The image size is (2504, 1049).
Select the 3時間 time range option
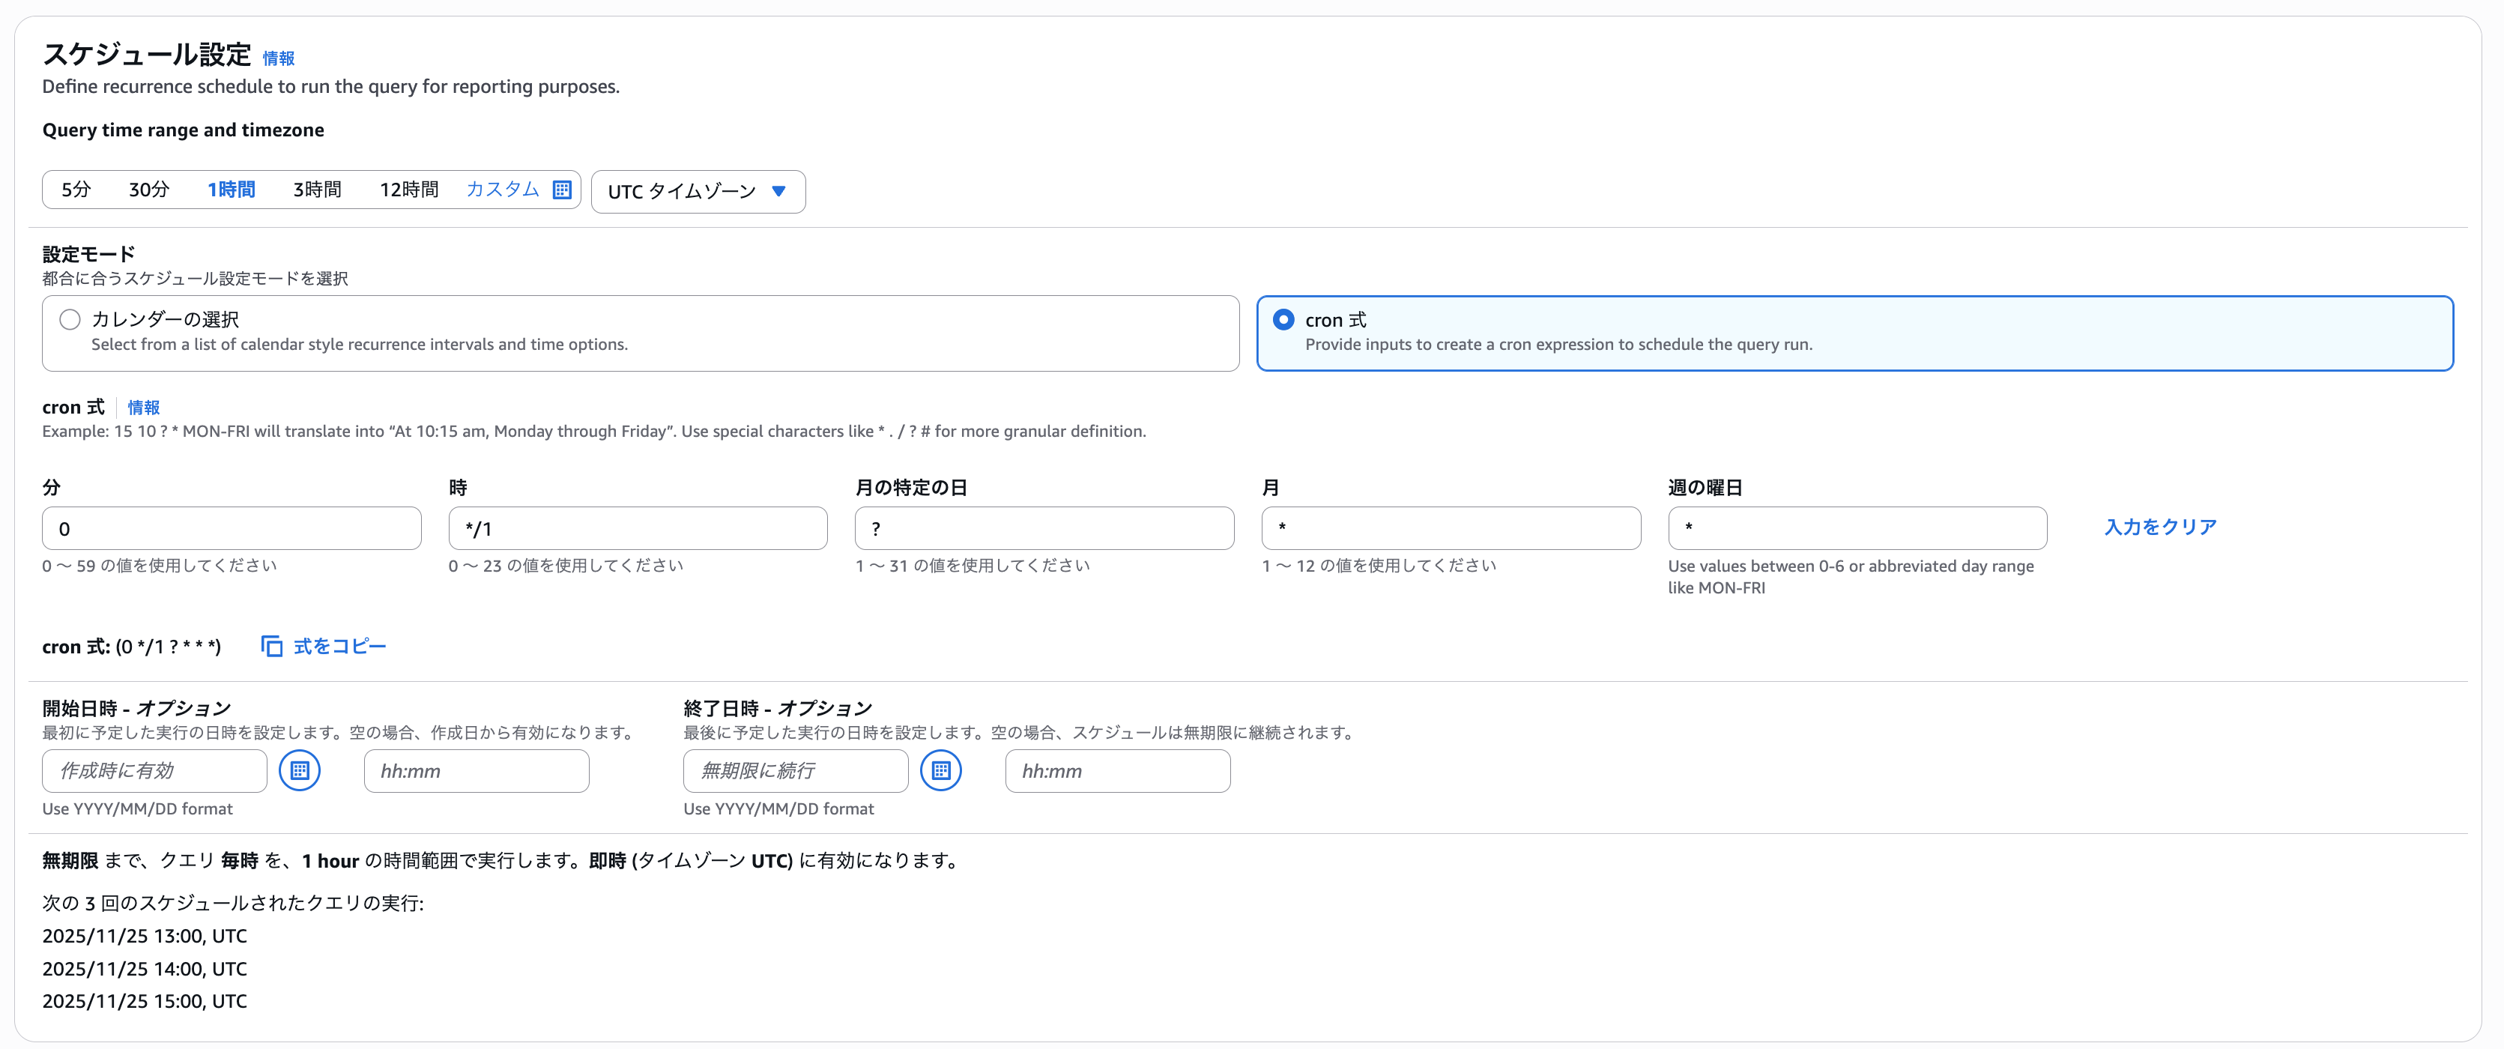[317, 190]
